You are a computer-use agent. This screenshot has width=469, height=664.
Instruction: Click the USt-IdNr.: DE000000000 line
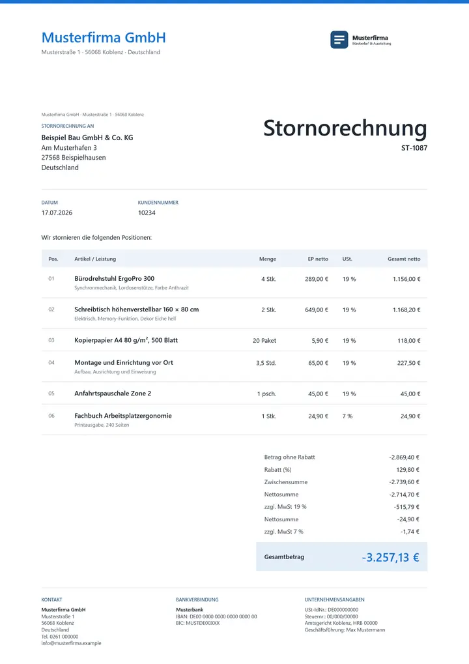[x=332, y=610]
